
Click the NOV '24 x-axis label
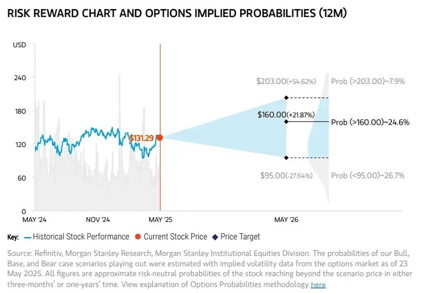[x=97, y=219]
